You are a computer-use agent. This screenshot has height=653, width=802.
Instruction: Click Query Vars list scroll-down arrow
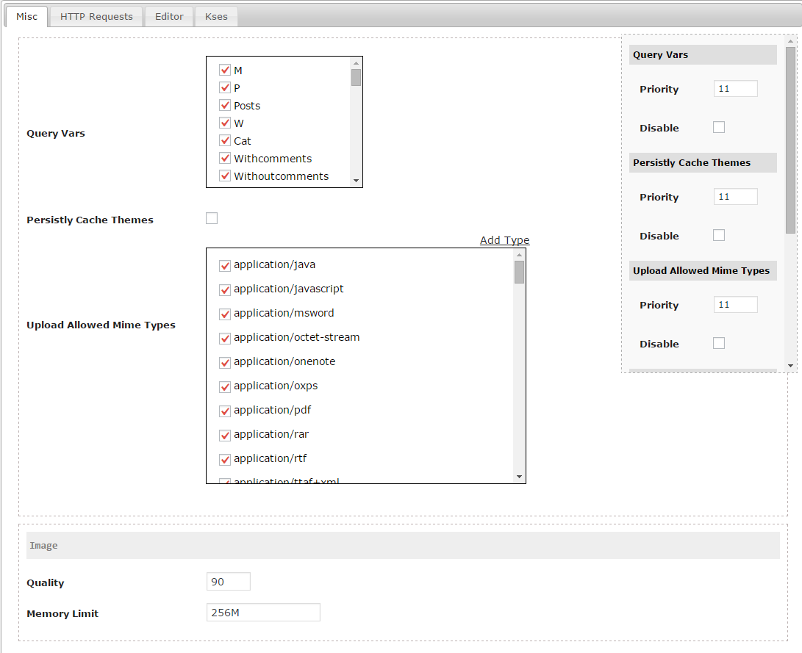356,181
